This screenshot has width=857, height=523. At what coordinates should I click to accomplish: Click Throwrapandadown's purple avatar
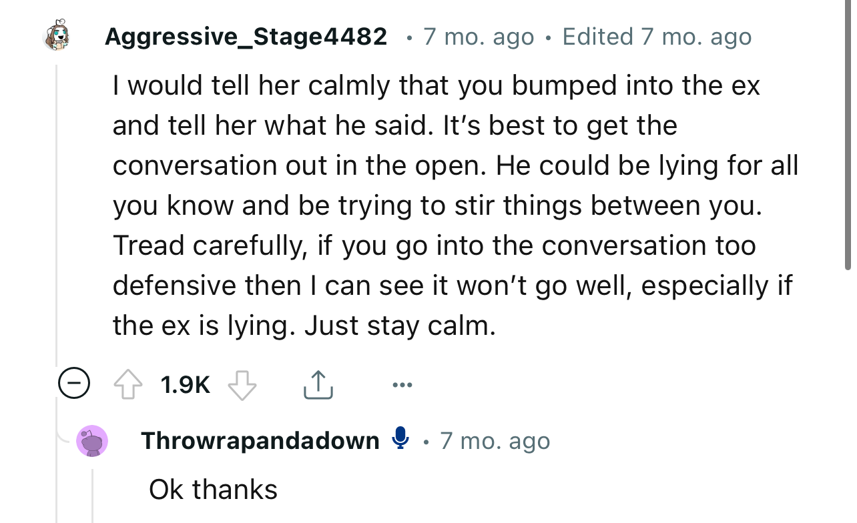(x=92, y=440)
